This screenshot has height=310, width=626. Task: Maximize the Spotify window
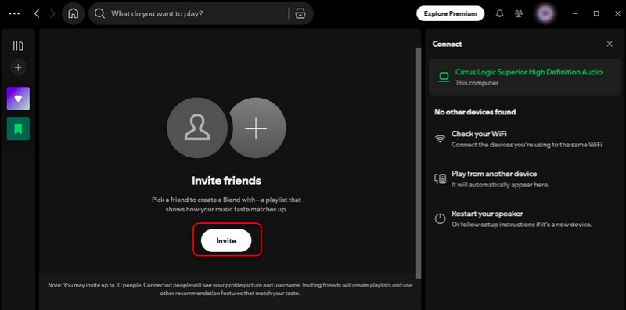[596, 13]
